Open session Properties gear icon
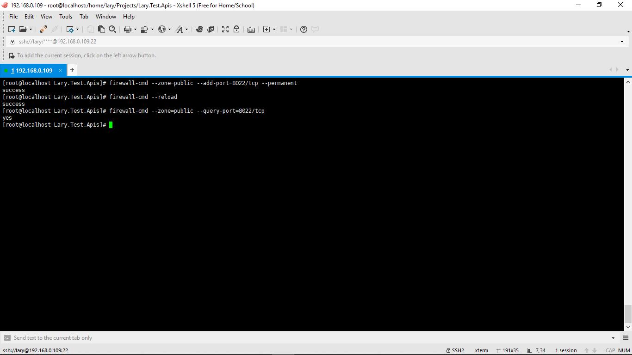This screenshot has height=355, width=632. pyautogui.click(x=70, y=29)
